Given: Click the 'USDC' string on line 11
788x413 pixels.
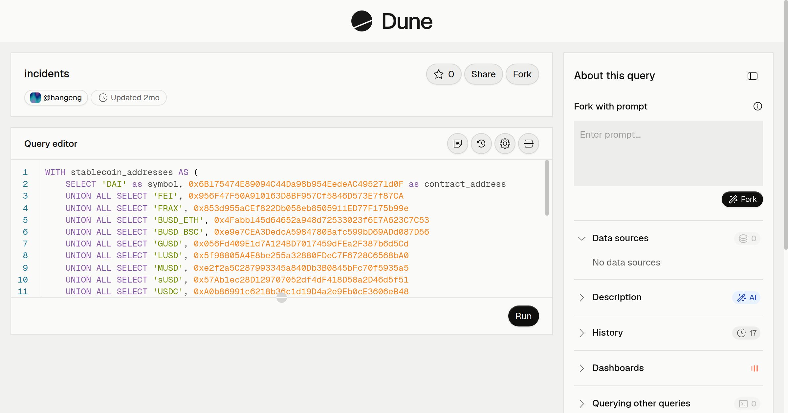Looking at the screenshot, I should click(x=168, y=292).
